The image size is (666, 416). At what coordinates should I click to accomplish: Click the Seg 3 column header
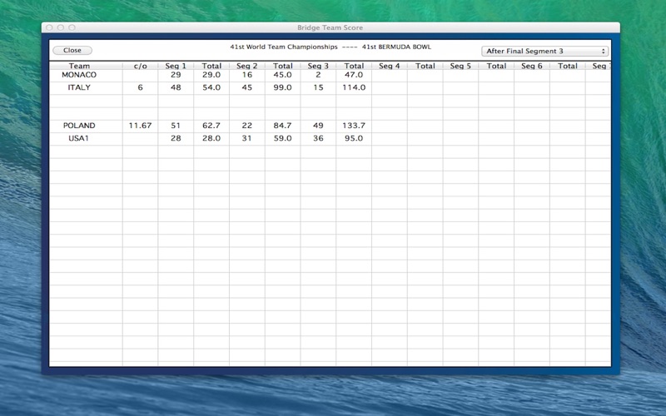(318, 66)
